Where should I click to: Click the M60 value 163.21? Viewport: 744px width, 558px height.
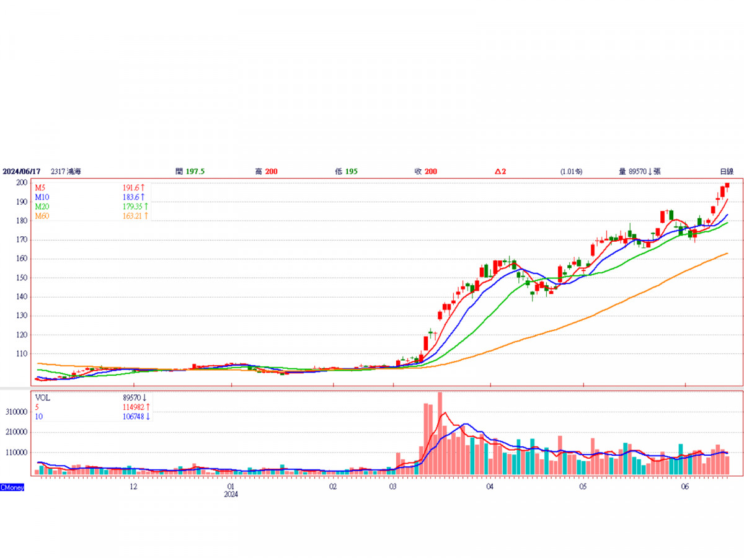[133, 215]
